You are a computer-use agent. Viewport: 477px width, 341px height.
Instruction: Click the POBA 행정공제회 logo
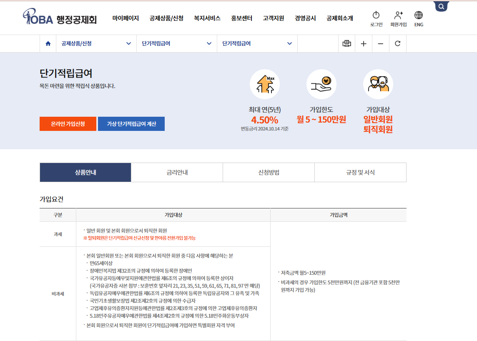(60, 17)
